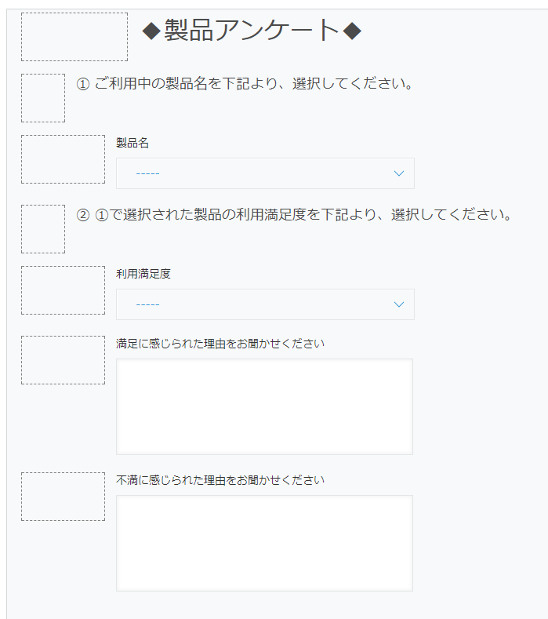
Task: Focus the 満足に感じられた理由 text area
Action: (x=264, y=406)
